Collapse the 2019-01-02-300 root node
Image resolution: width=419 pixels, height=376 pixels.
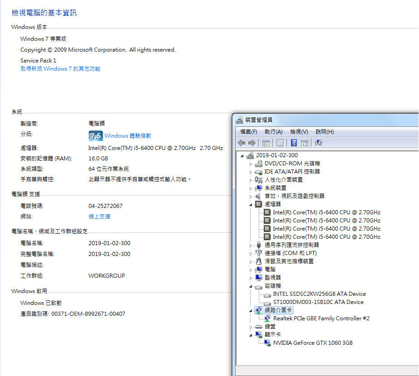(x=242, y=156)
